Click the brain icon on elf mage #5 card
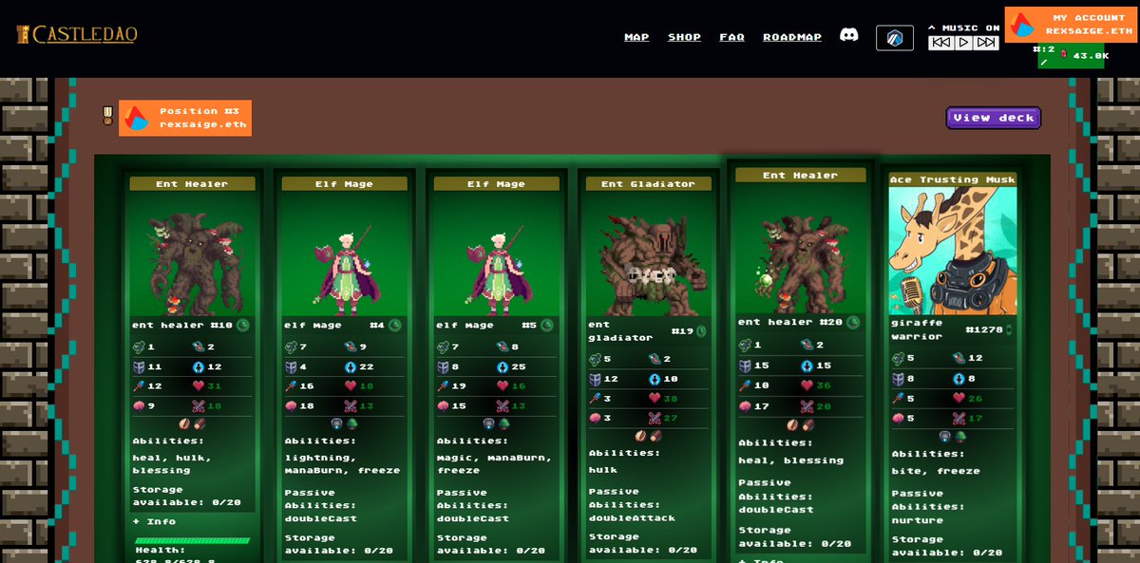The height and width of the screenshot is (563, 1140). click(443, 405)
